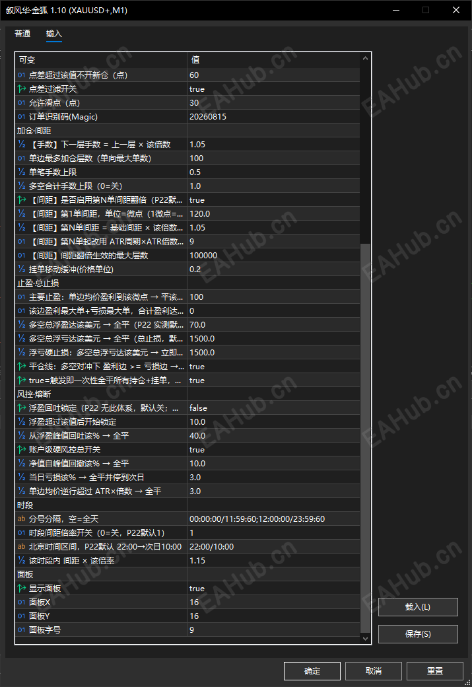Click the boolean icon of 点差过滤开关 row

pyautogui.click(x=21, y=89)
